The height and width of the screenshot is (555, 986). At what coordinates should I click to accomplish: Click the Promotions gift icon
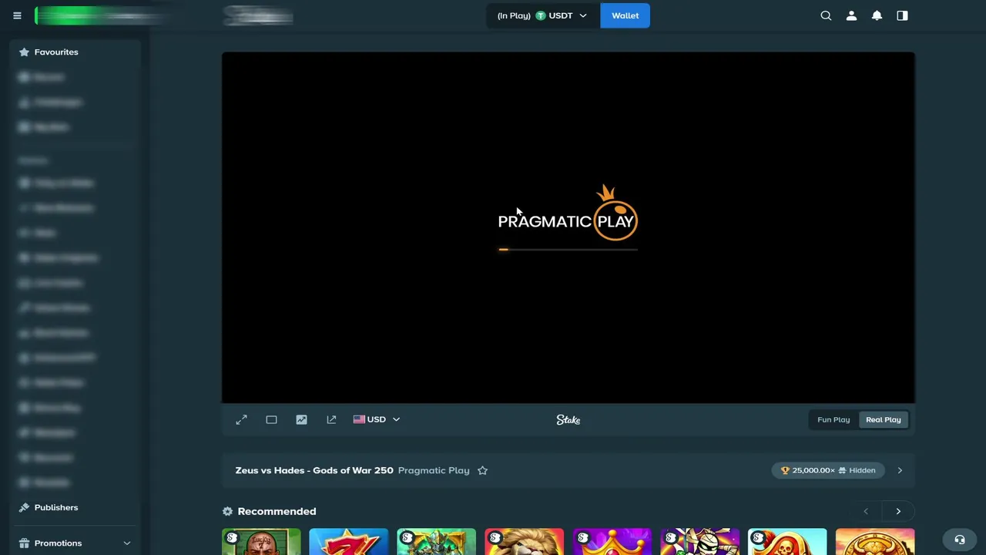[x=24, y=543]
